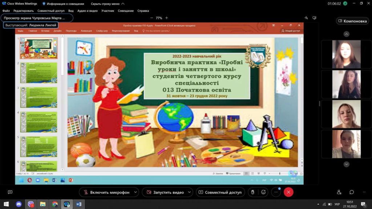Open the chat panel icon
This screenshot has height=209, width=372.
click(x=352, y=192)
